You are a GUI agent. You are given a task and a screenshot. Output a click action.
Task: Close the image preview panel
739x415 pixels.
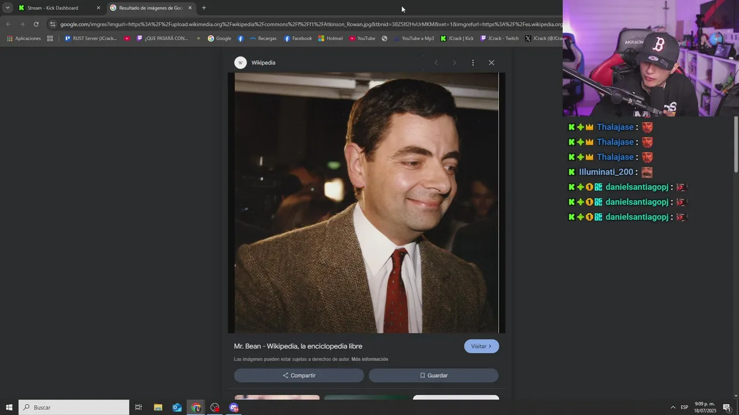pos(491,63)
